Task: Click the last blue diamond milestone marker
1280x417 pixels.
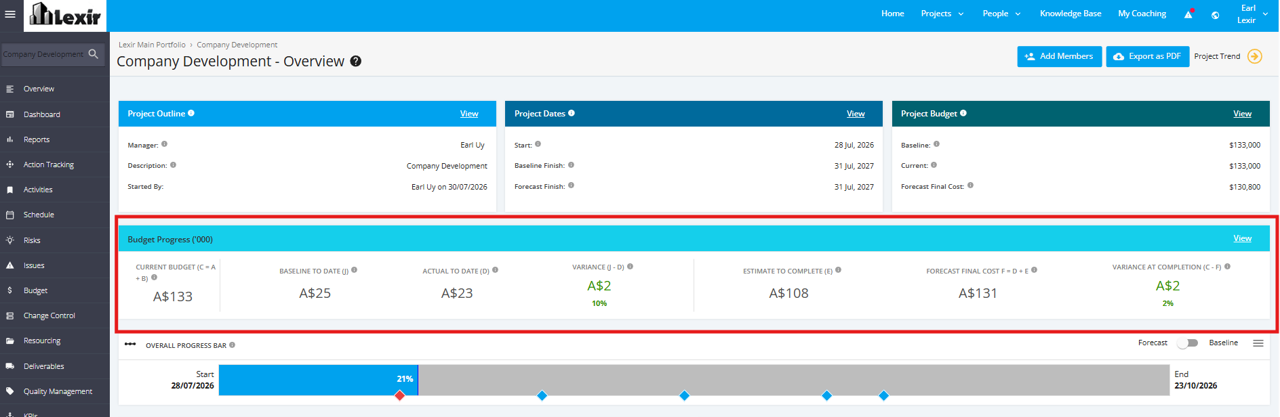Action: coord(883,395)
